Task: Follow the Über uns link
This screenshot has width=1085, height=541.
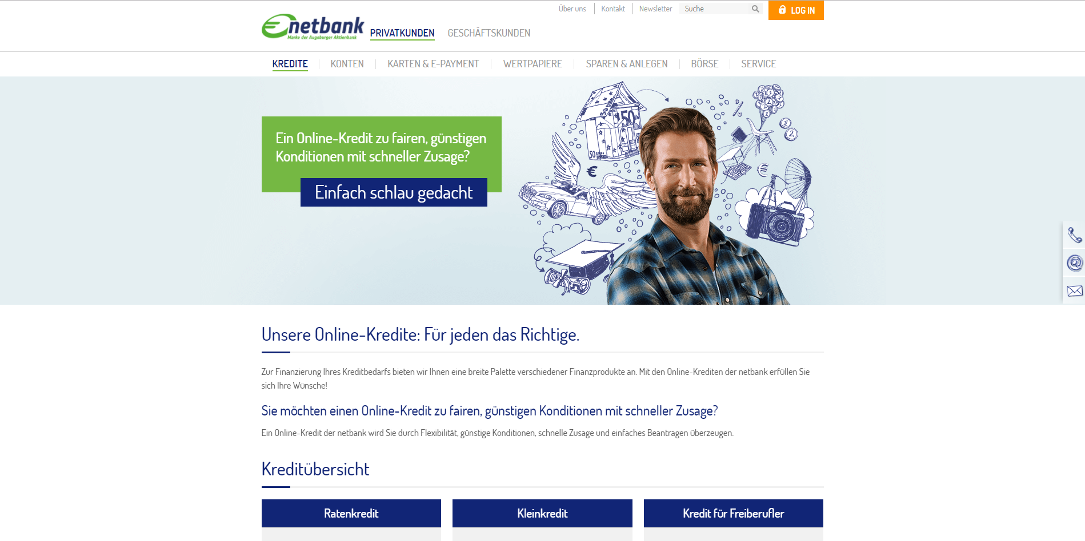Action: (572, 9)
